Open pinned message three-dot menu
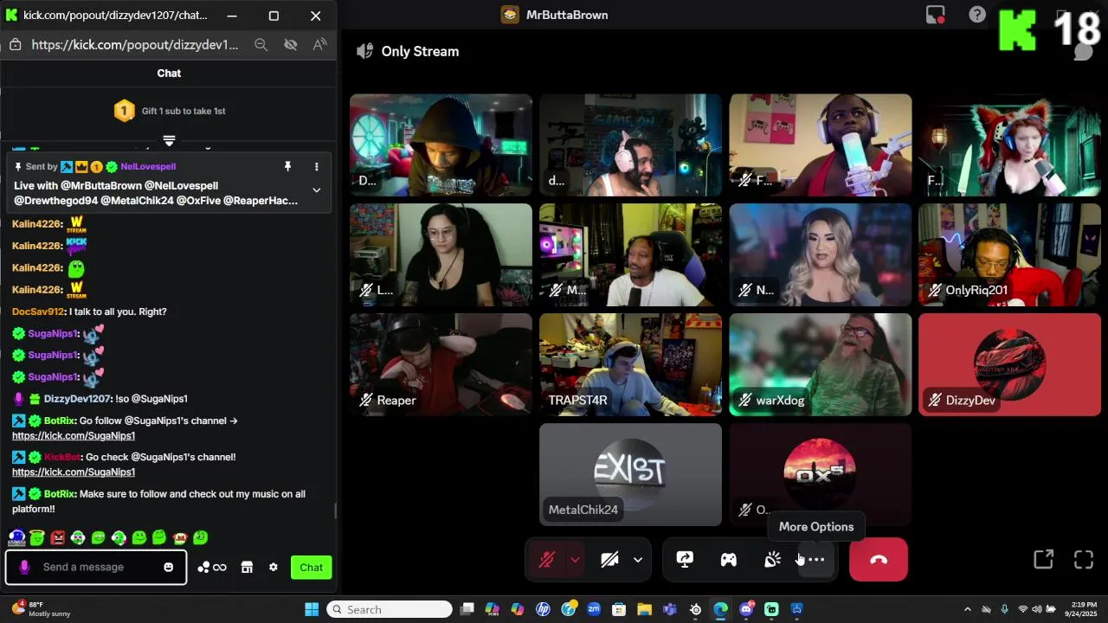This screenshot has width=1108, height=623. pos(317,166)
